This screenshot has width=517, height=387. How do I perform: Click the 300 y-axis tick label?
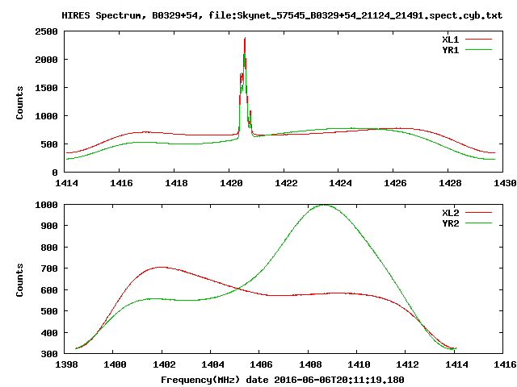[x=49, y=354]
